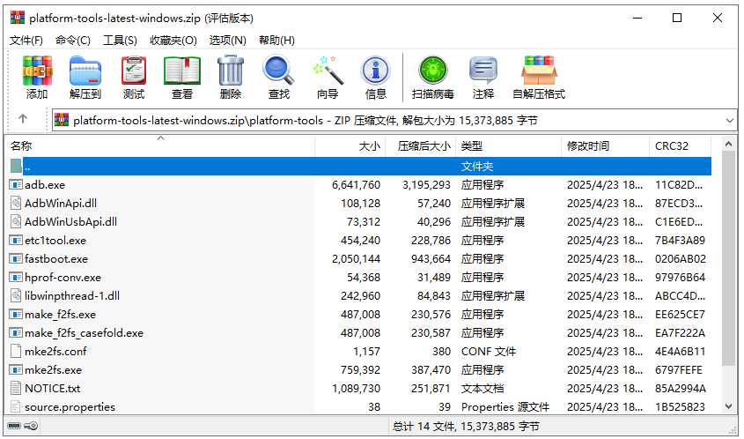
Task: Open the 查找 (Find) magnifier tool
Action: (279, 77)
